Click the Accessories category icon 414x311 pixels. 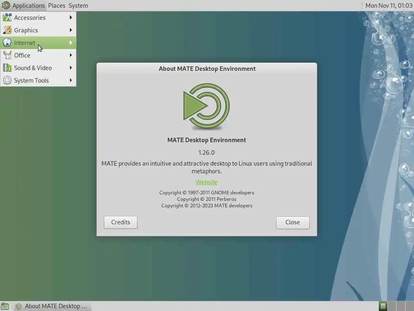pos(7,17)
